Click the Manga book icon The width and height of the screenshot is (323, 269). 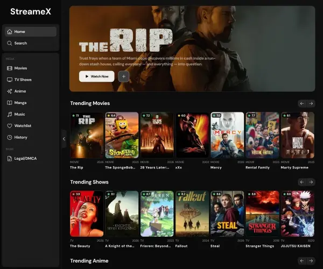tap(10, 103)
